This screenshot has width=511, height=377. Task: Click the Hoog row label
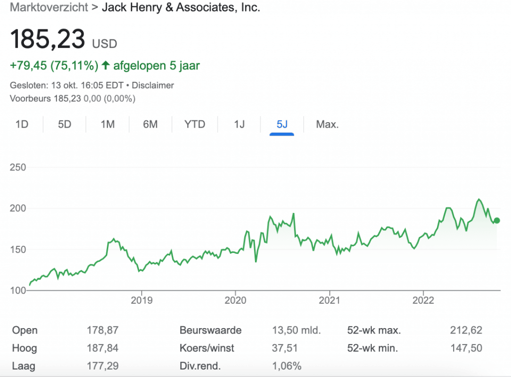click(x=24, y=348)
